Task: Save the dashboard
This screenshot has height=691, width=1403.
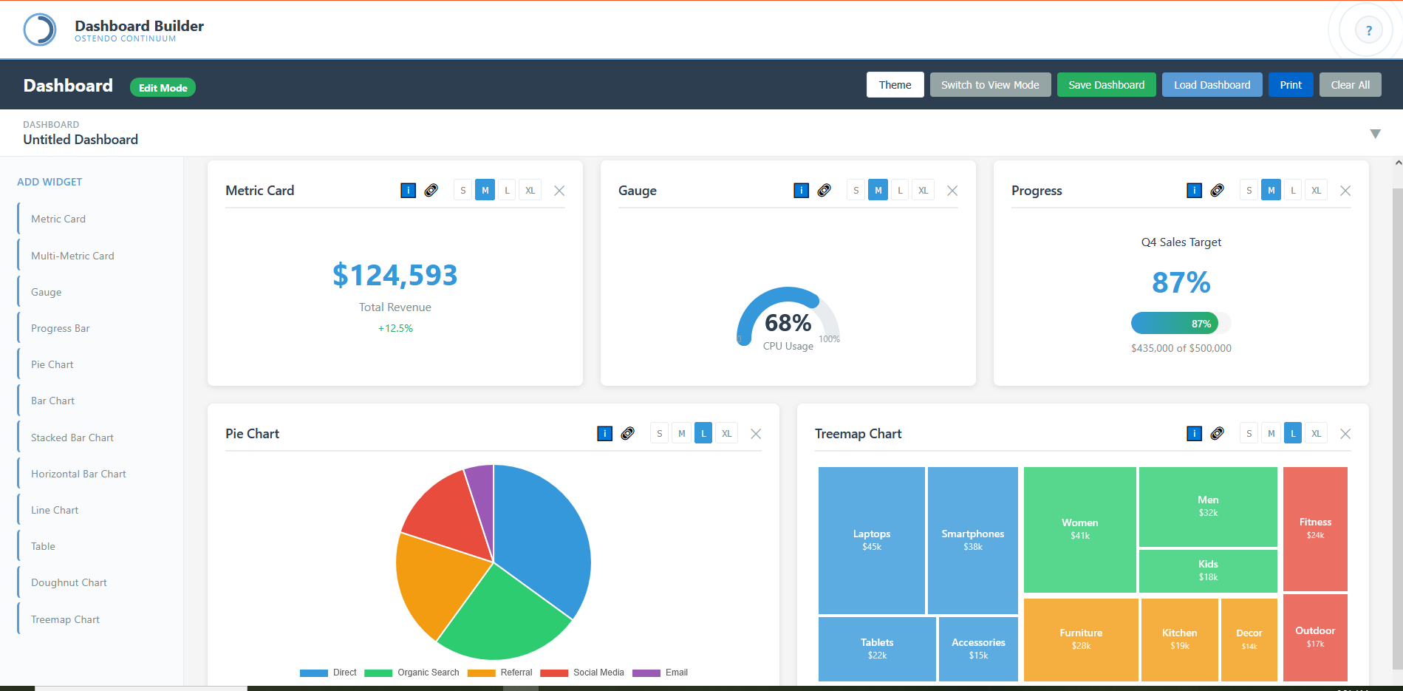Action: 1106,84
